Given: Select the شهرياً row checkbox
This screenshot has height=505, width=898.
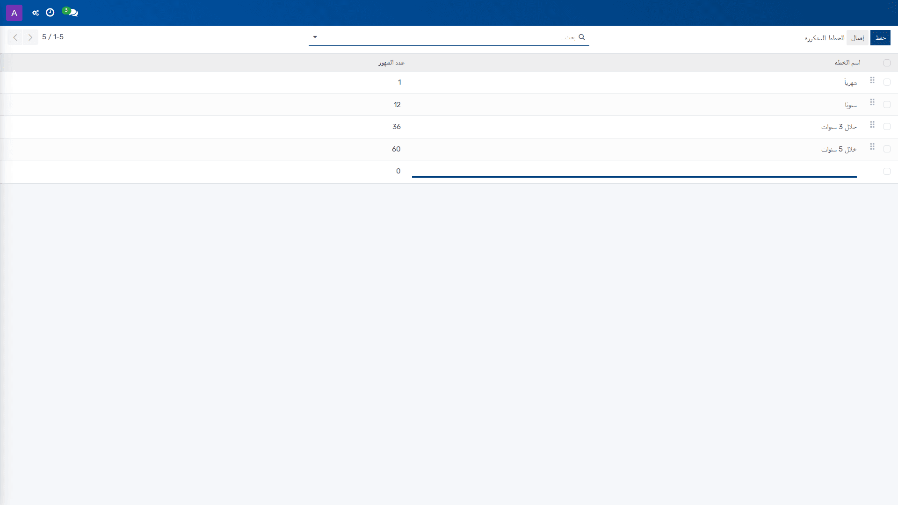Looking at the screenshot, I should (887, 82).
